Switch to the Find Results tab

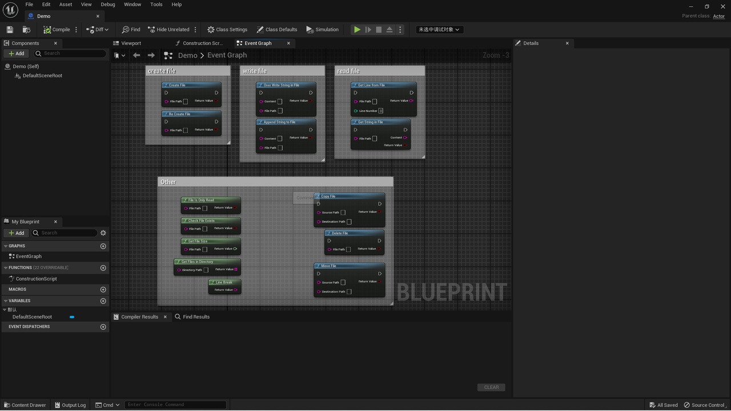(192, 317)
